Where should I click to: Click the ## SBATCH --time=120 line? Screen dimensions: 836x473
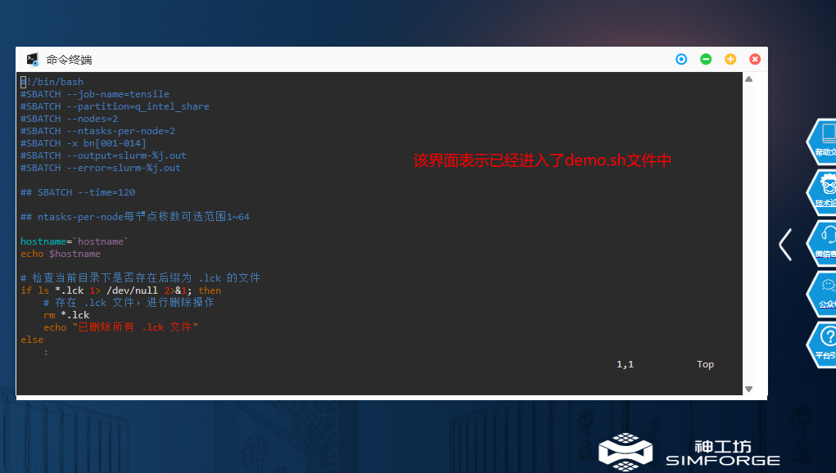[x=78, y=191]
